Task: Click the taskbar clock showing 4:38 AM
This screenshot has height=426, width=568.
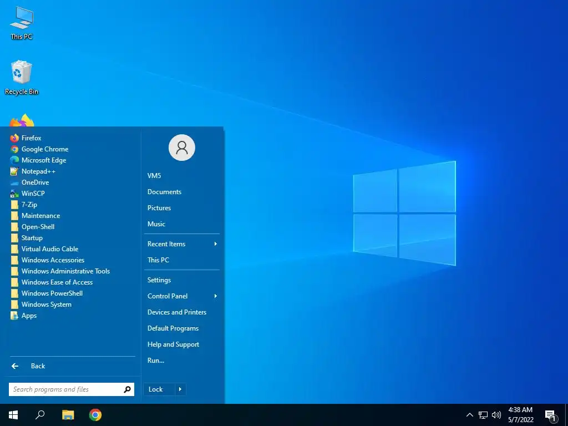Action: point(520,415)
